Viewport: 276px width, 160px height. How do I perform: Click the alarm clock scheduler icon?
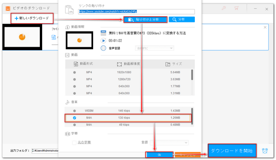pyautogui.click(x=265, y=151)
